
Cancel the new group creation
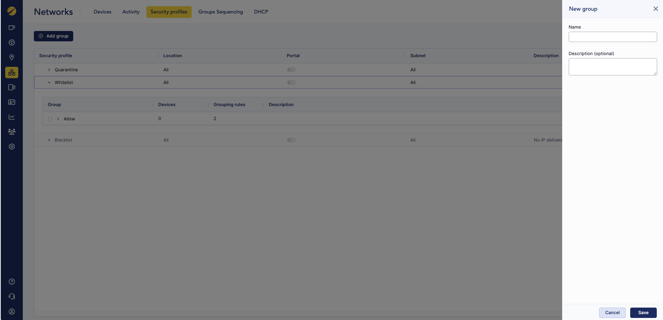612,313
